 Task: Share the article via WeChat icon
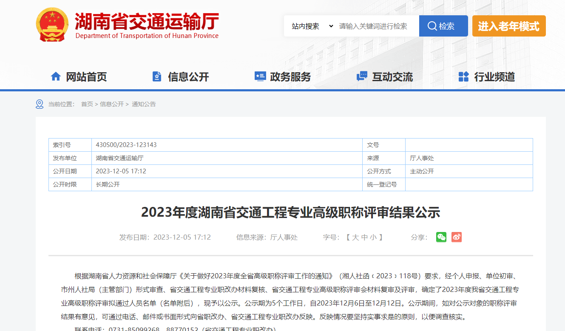pyautogui.click(x=441, y=237)
